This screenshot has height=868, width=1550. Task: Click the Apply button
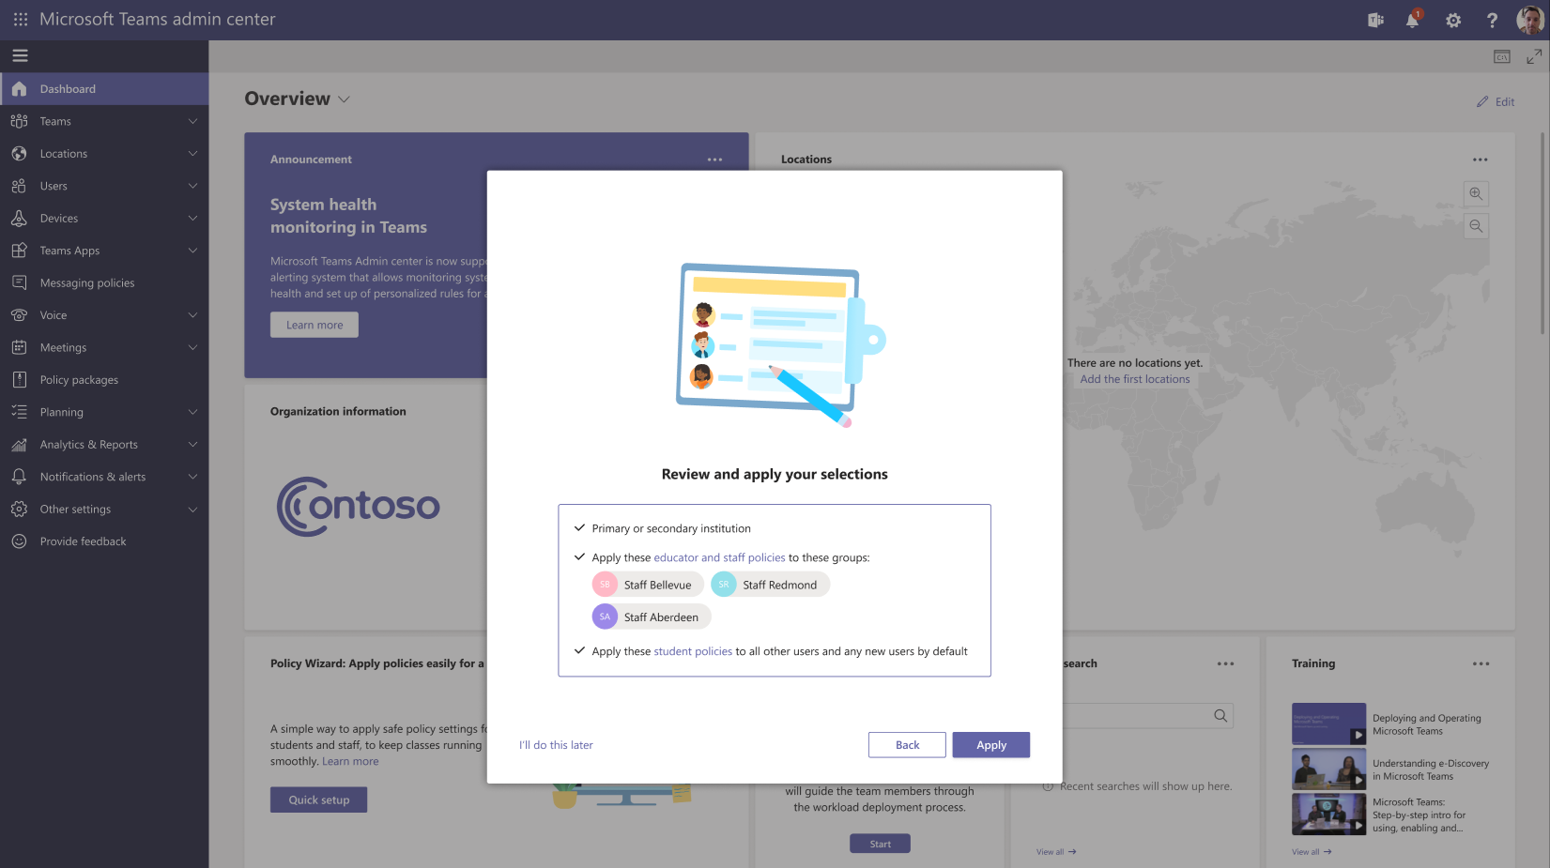click(990, 744)
